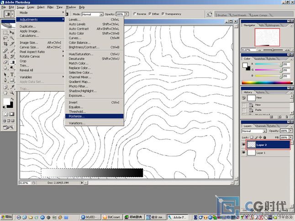Select the Clone Stamp tool

(x=5, y=57)
